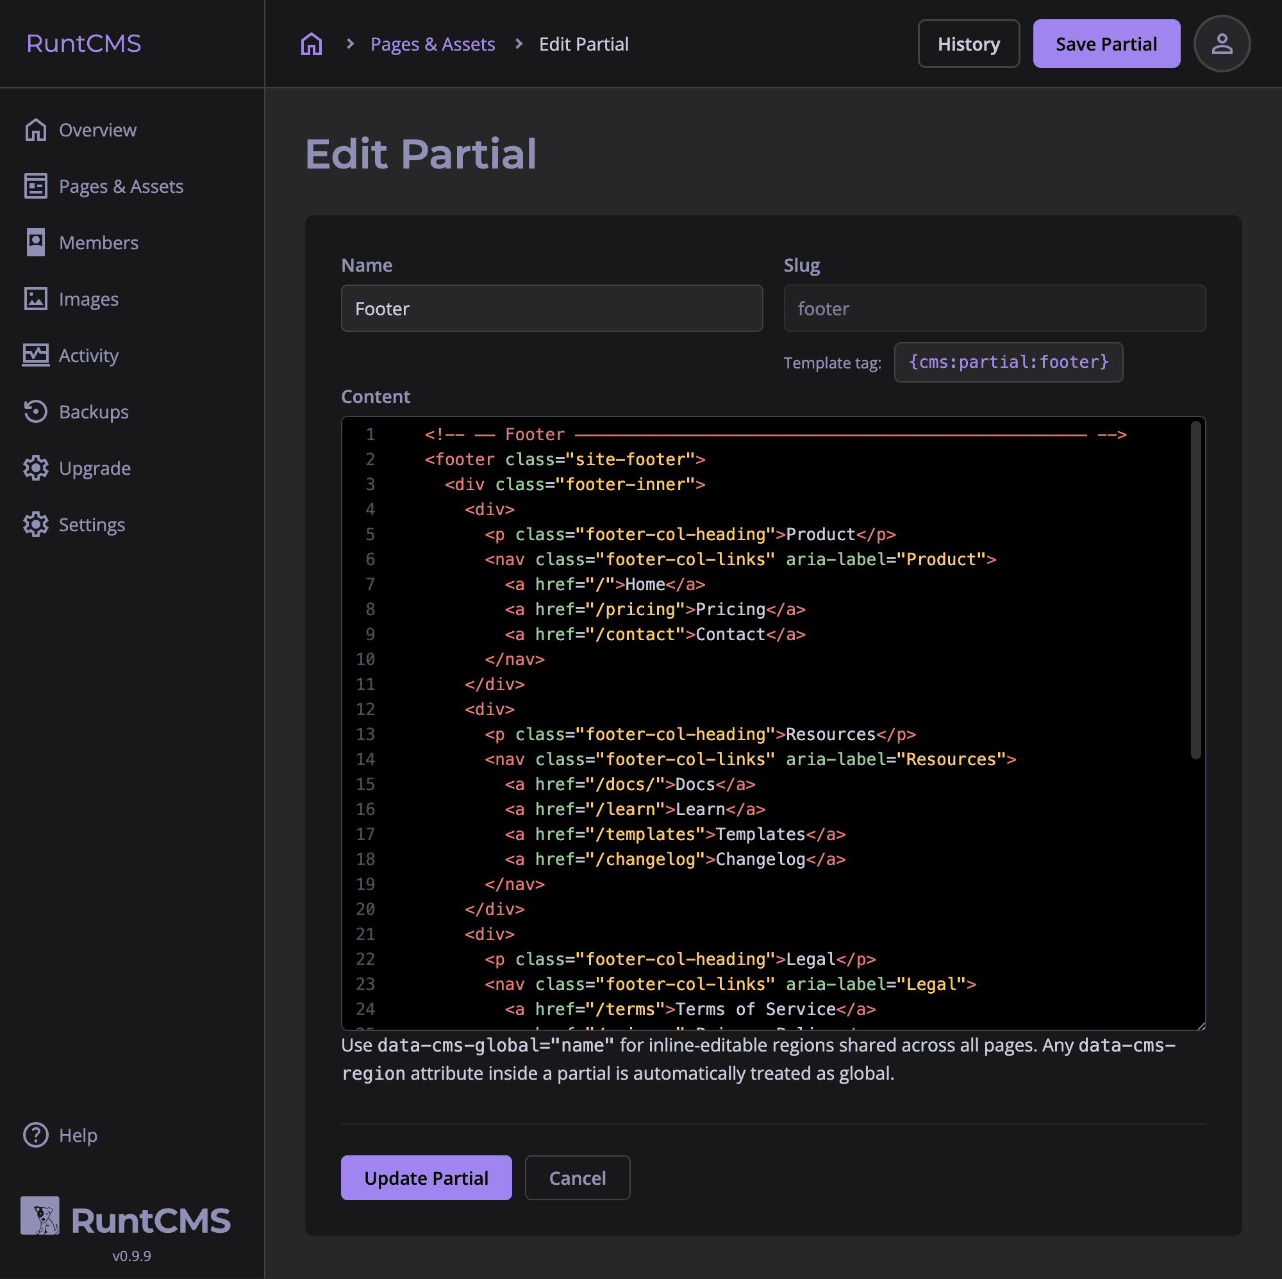Select the Name field containing Footer
The height and width of the screenshot is (1279, 1282).
(551, 308)
